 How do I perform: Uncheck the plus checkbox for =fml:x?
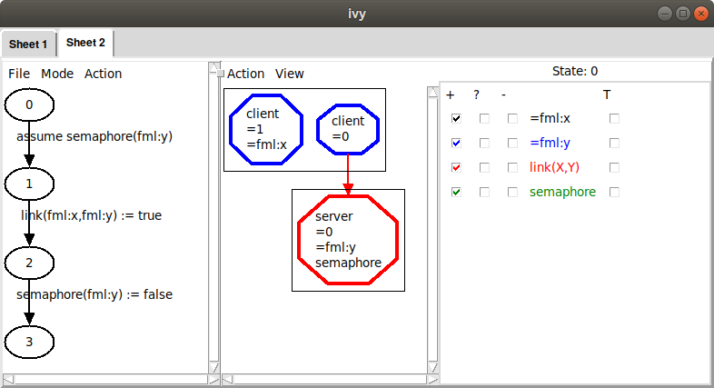tap(456, 119)
